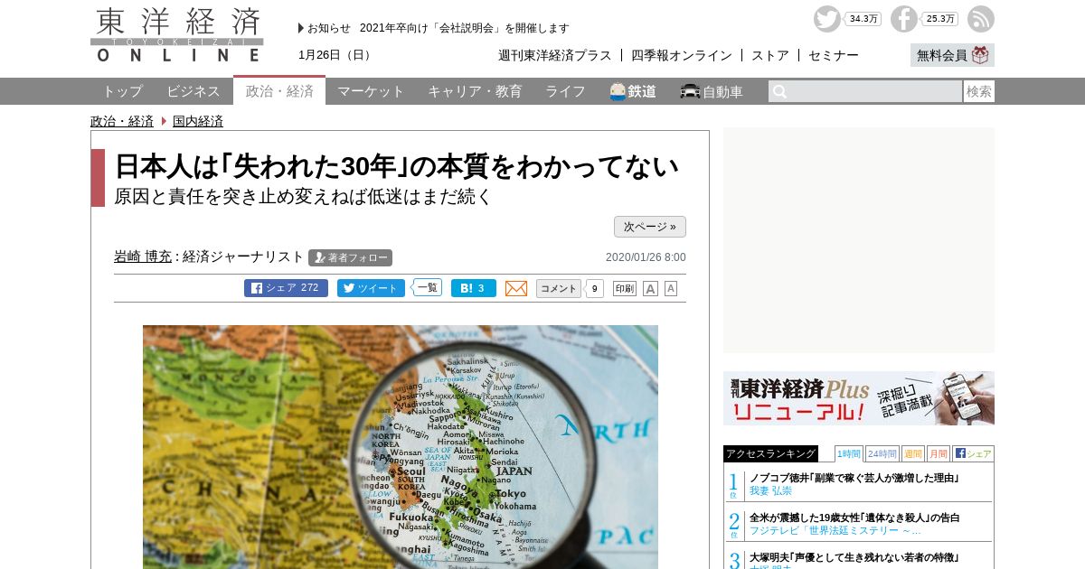
Task: Open the セミナー link
Action: click(834, 55)
